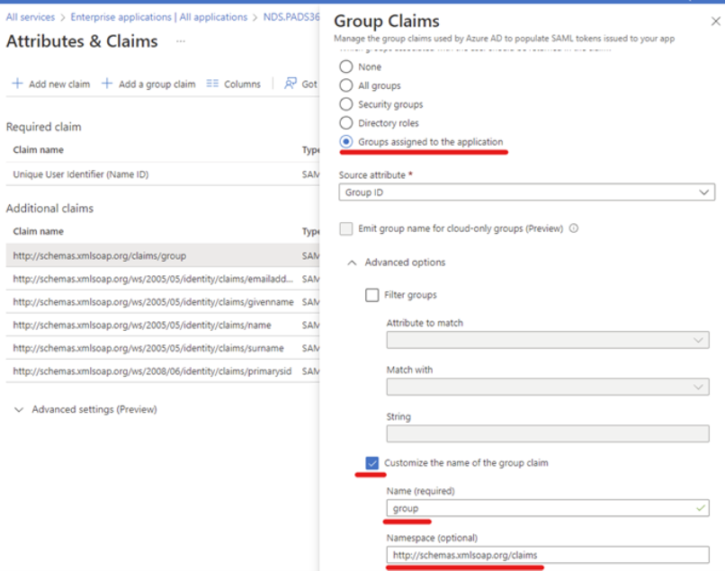Image resolution: width=725 pixels, height=571 pixels.
Task: Open the Match with dropdown
Action: tap(548, 387)
